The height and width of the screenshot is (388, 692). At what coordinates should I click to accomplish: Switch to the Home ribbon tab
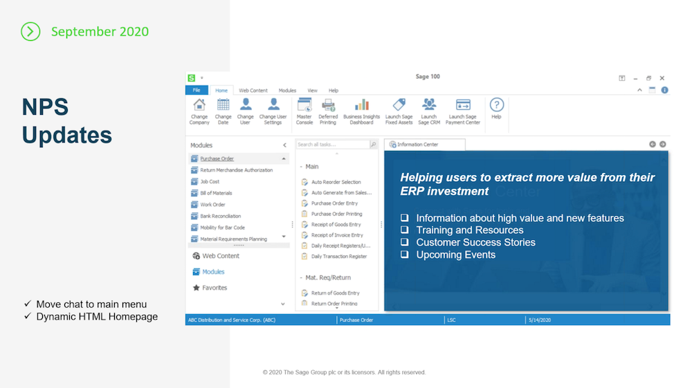[x=221, y=91]
